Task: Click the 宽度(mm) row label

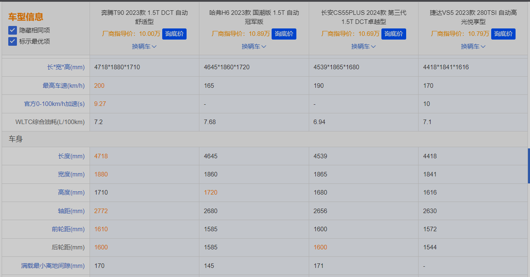Action: tap(71, 174)
